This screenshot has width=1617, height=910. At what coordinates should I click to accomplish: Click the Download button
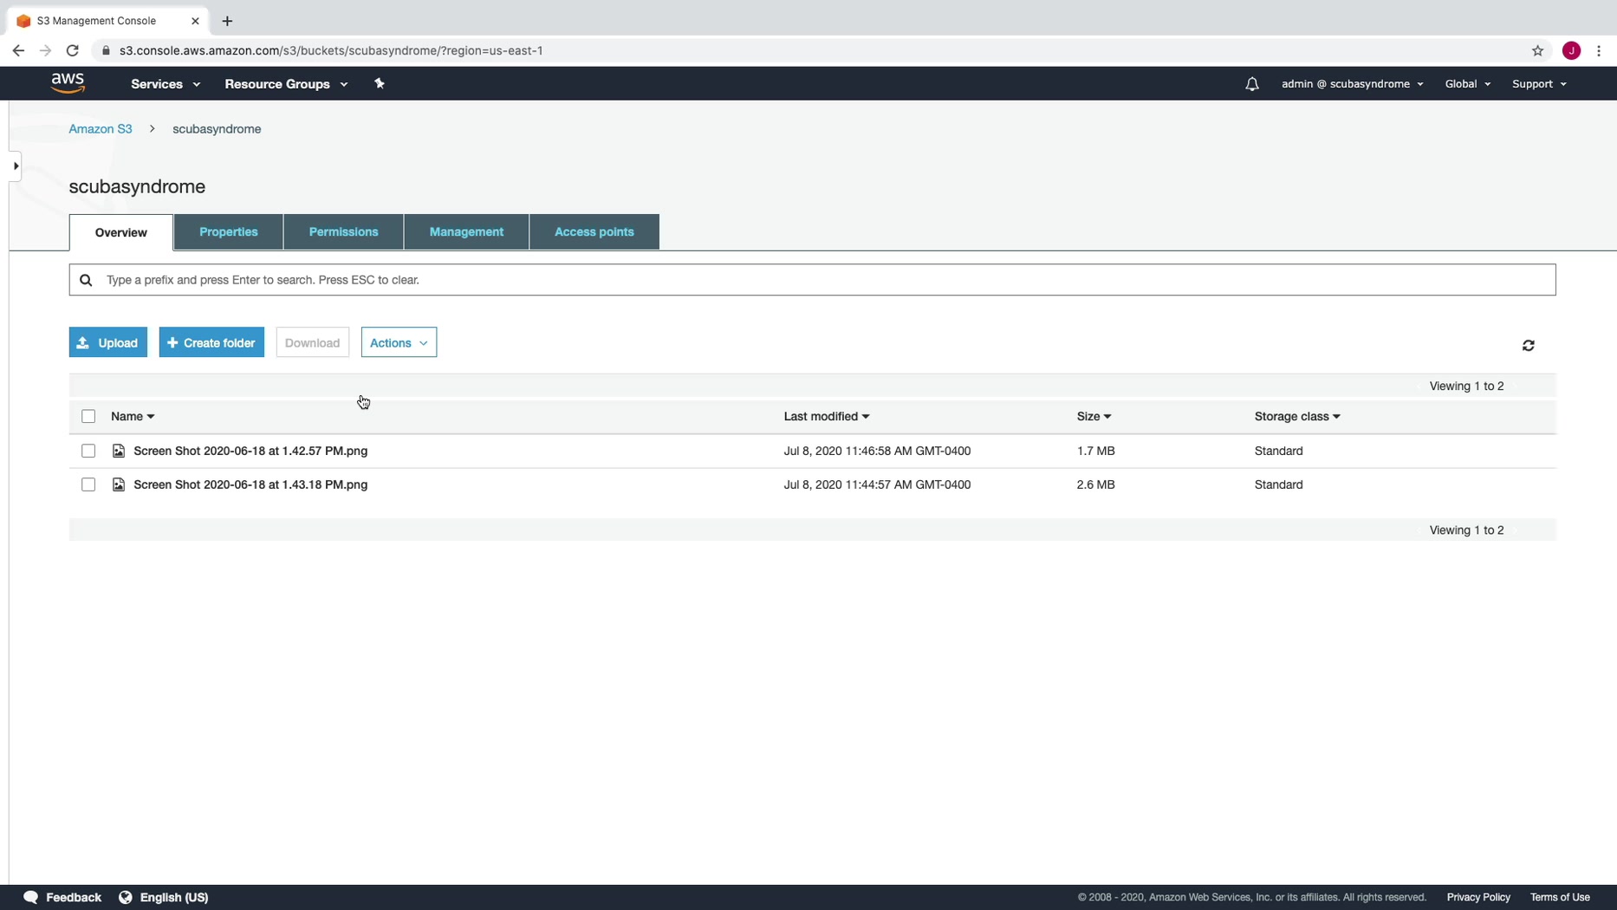[x=313, y=342]
